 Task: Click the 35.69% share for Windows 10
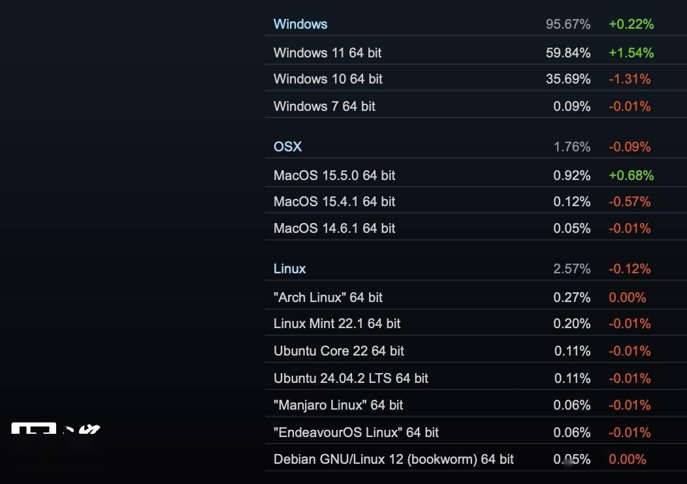pos(568,79)
